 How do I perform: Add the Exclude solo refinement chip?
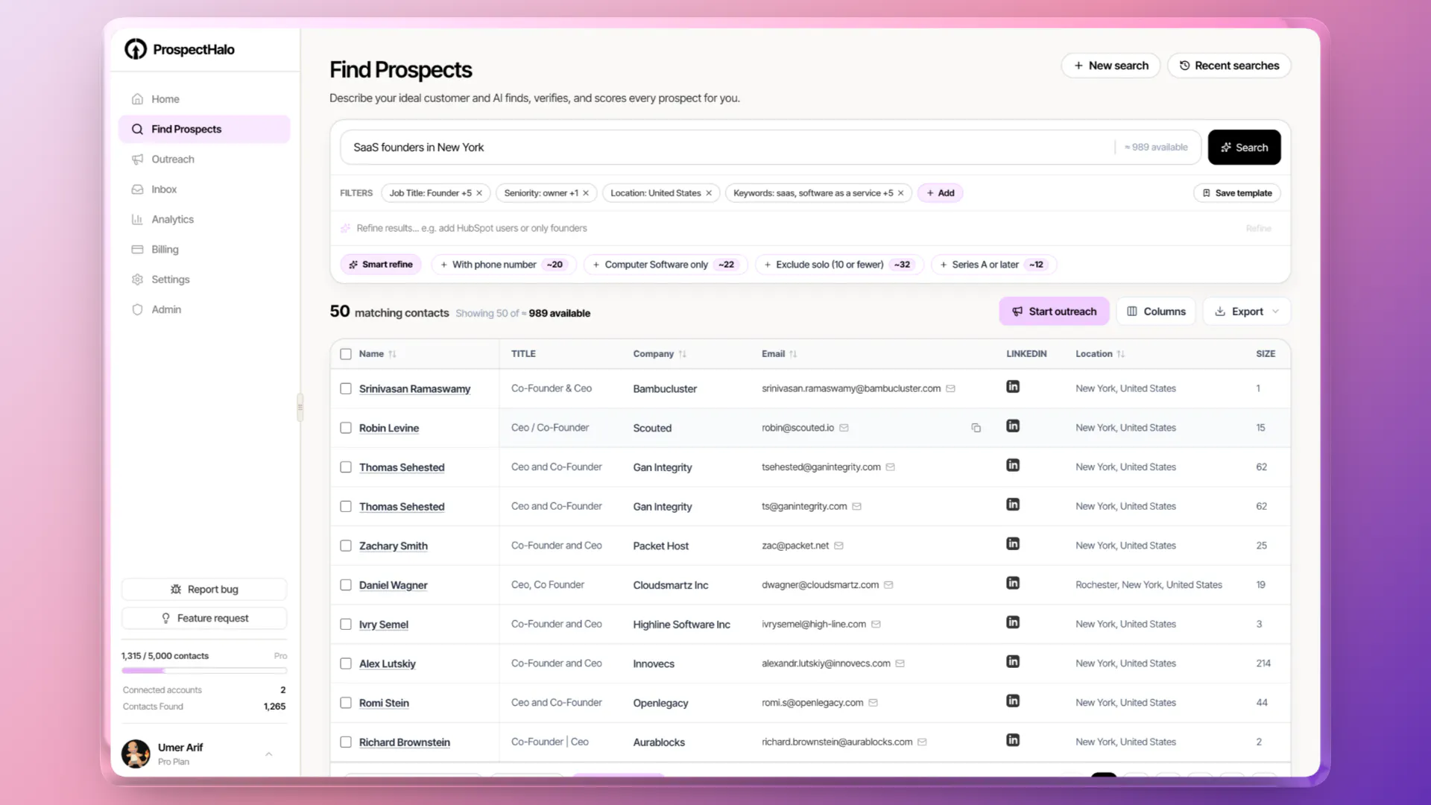coord(839,265)
